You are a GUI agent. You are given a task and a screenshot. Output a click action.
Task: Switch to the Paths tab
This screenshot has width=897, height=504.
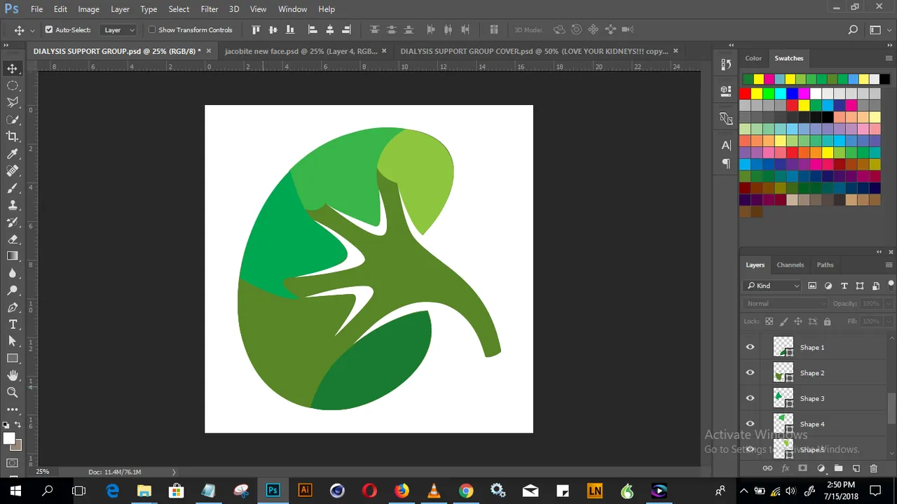click(x=825, y=265)
